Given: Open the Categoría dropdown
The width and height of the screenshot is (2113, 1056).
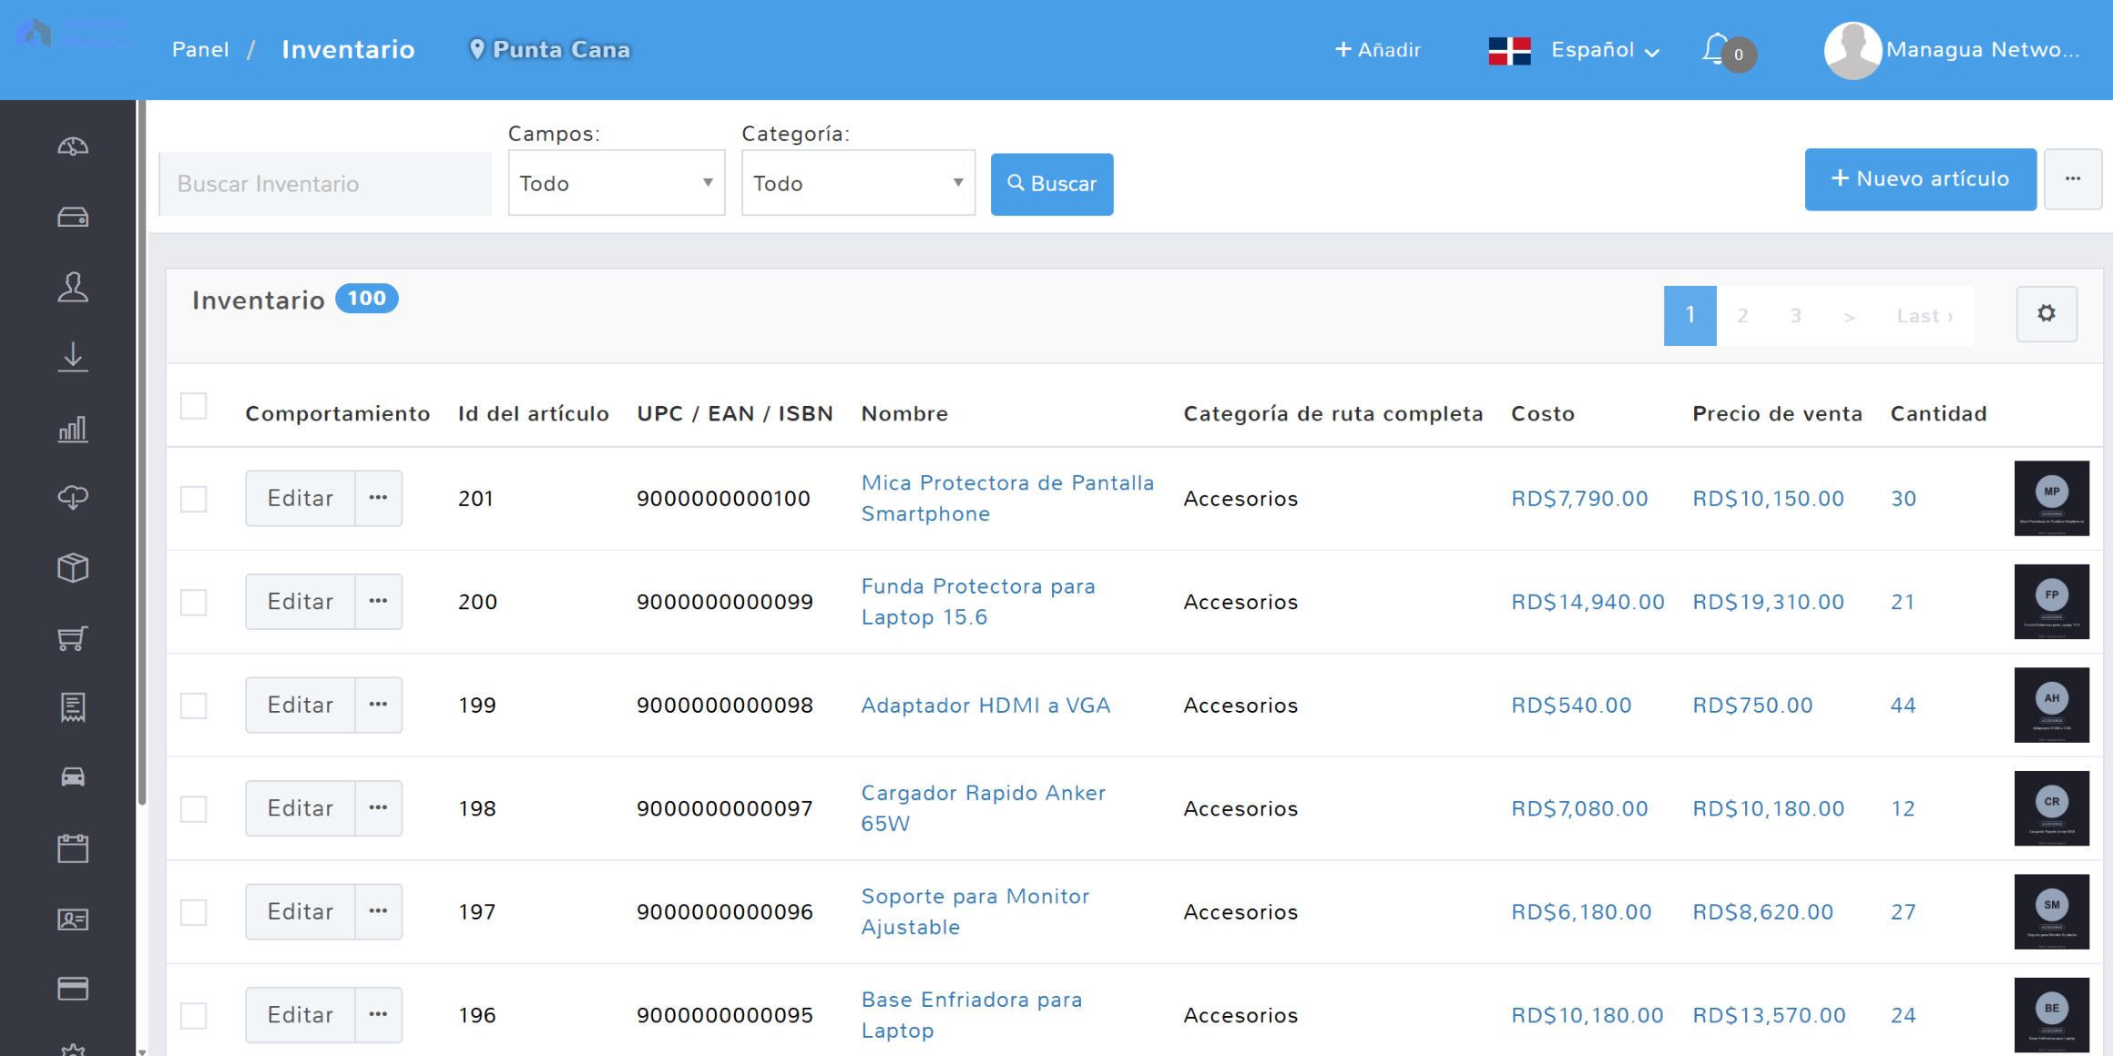Looking at the screenshot, I should click(x=858, y=183).
